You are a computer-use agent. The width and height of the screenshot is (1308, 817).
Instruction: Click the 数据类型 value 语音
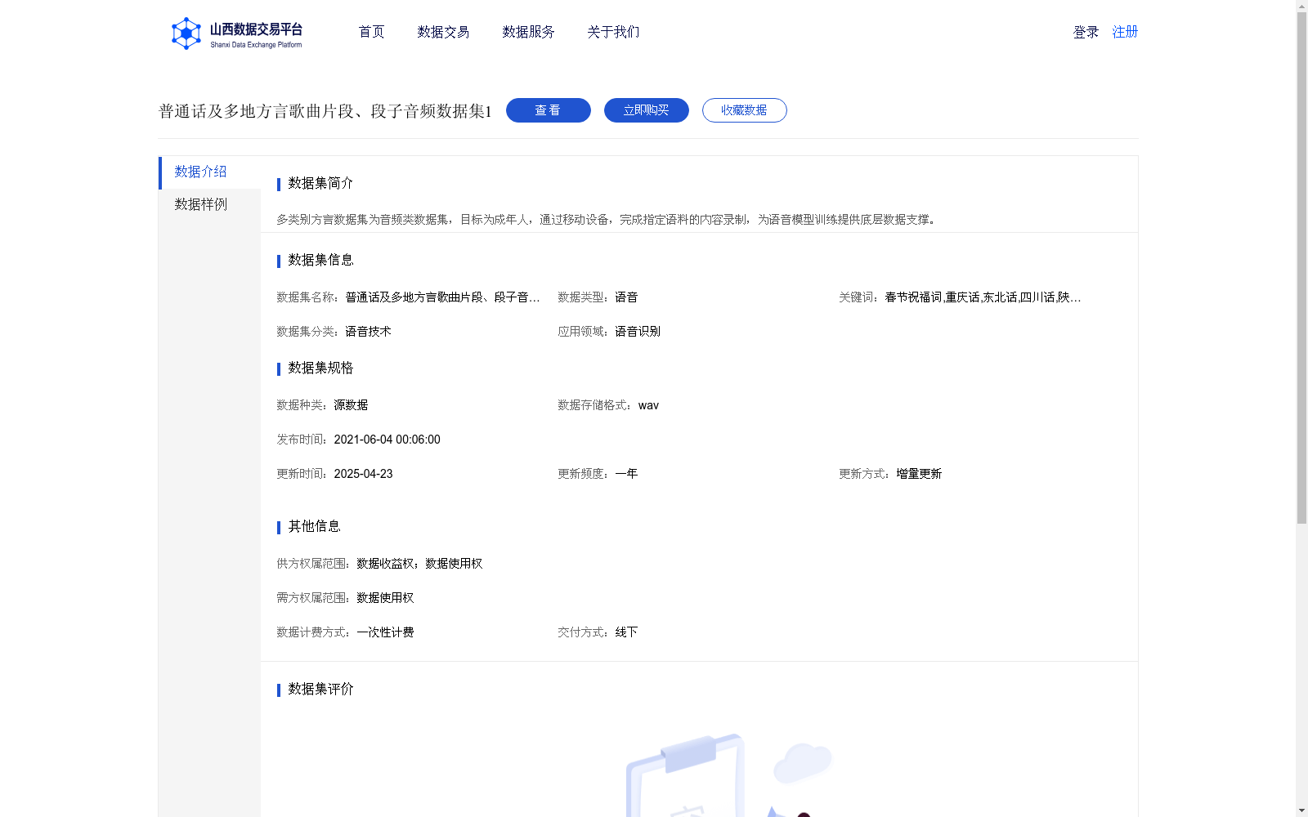click(x=626, y=297)
